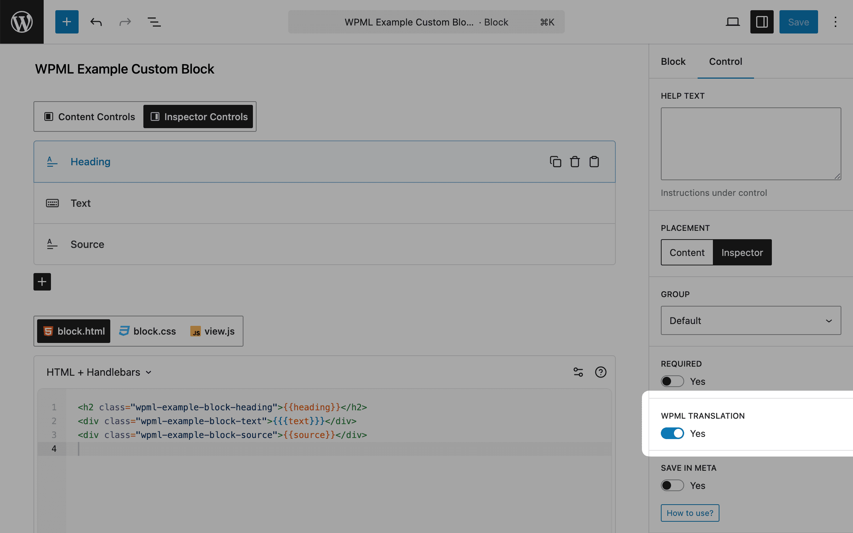853x533 pixels.
Task: Enable the Save in Meta toggle
Action: [672, 485]
